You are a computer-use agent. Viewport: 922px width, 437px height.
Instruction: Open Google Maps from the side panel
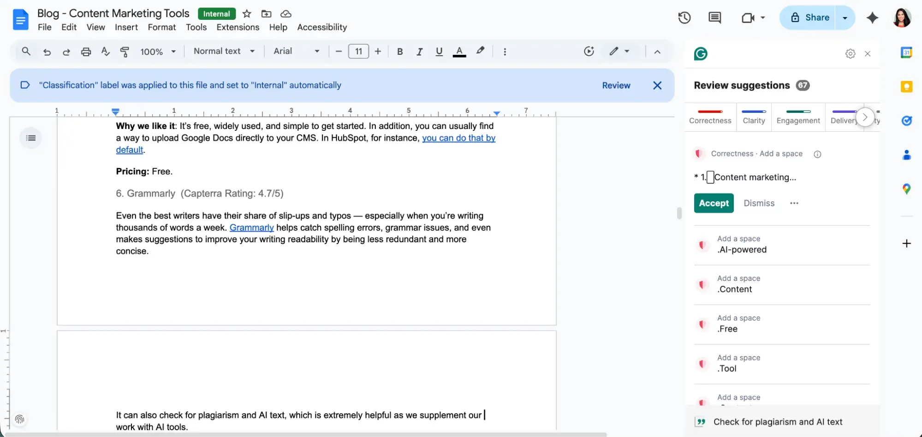[907, 188]
